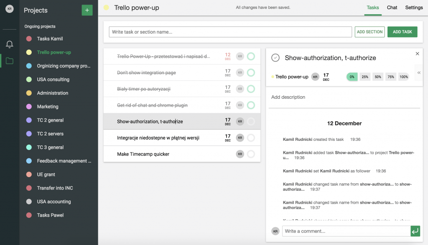Collapse details panel with double chevron
The width and height of the screenshot is (428, 245).
point(419,72)
